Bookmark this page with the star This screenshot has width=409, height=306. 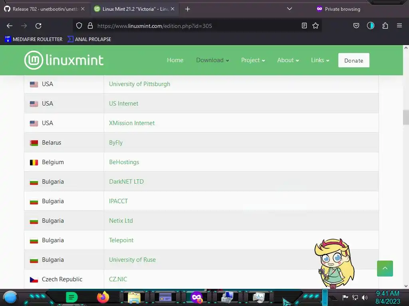coord(316,25)
